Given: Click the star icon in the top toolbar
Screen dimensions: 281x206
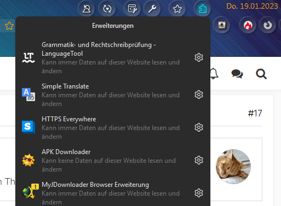Looking at the screenshot, I should point(177,9).
